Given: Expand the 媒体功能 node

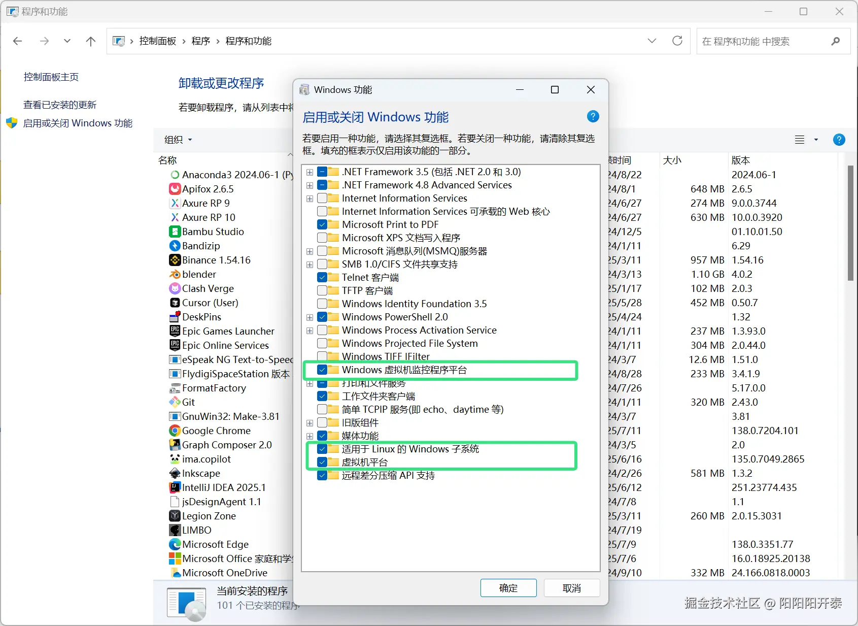Looking at the screenshot, I should 310,436.
